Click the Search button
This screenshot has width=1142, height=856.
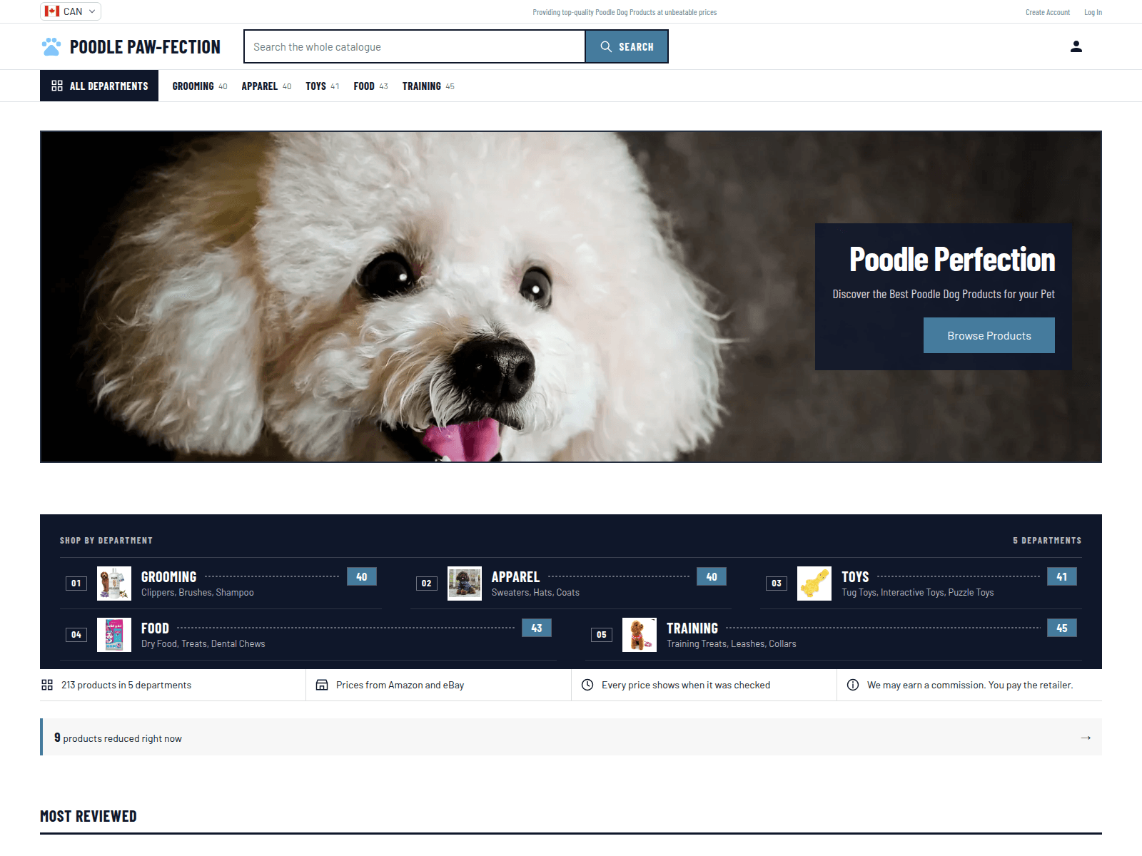click(x=627, y=46)
